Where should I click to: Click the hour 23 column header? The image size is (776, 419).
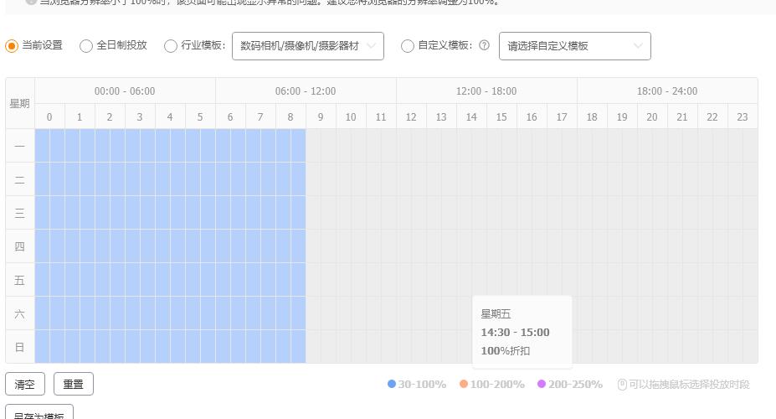[743, 116]
